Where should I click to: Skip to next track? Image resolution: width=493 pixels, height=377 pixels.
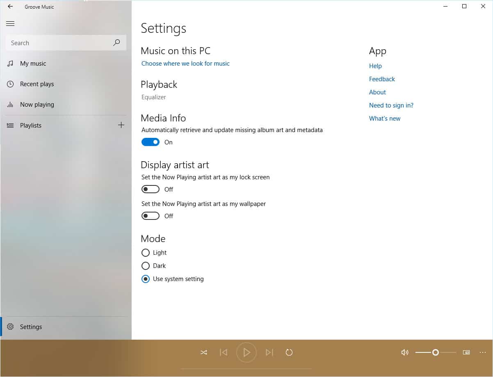(x=269, y=352)
